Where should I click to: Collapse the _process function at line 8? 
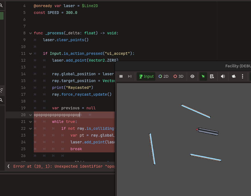coord(31,33)
